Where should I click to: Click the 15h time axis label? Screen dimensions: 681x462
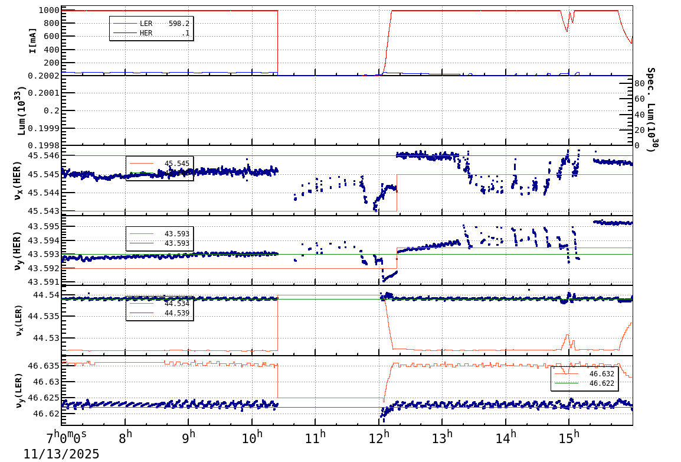coord(569,438)
